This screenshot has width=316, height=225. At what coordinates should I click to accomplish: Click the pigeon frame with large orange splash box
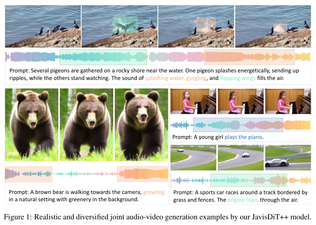[196, 26]
